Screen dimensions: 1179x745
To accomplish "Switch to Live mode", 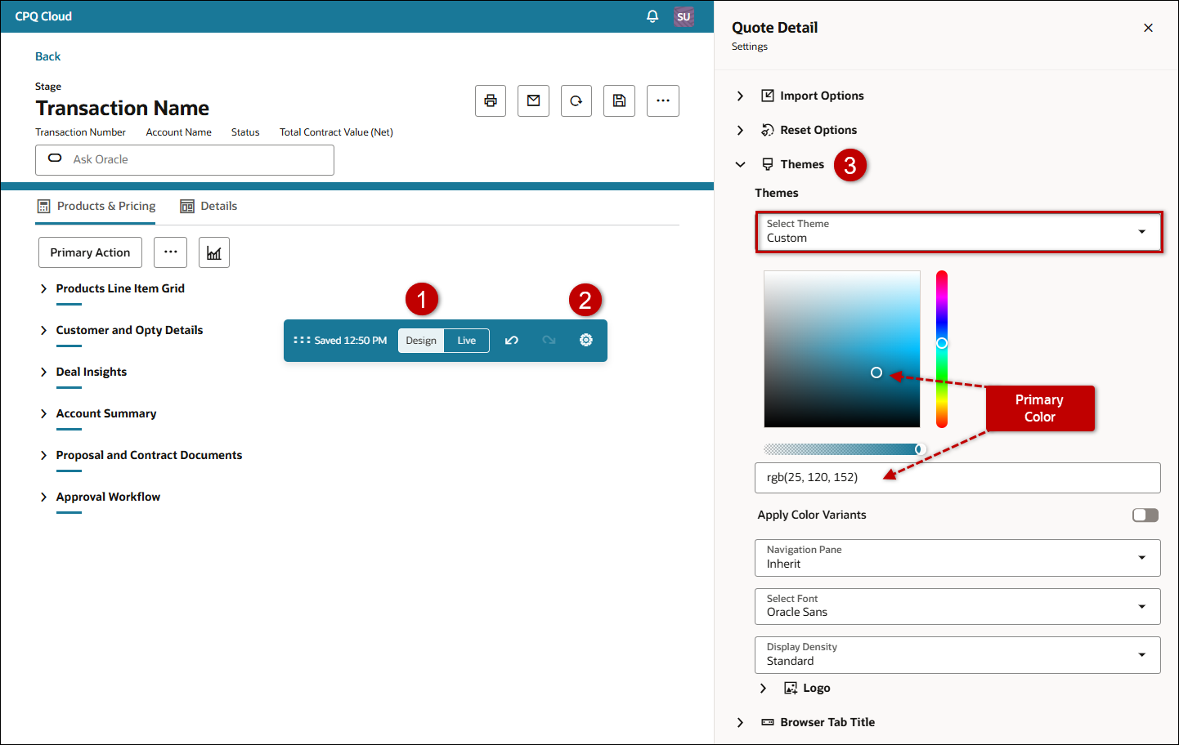I will click(466, 341).
